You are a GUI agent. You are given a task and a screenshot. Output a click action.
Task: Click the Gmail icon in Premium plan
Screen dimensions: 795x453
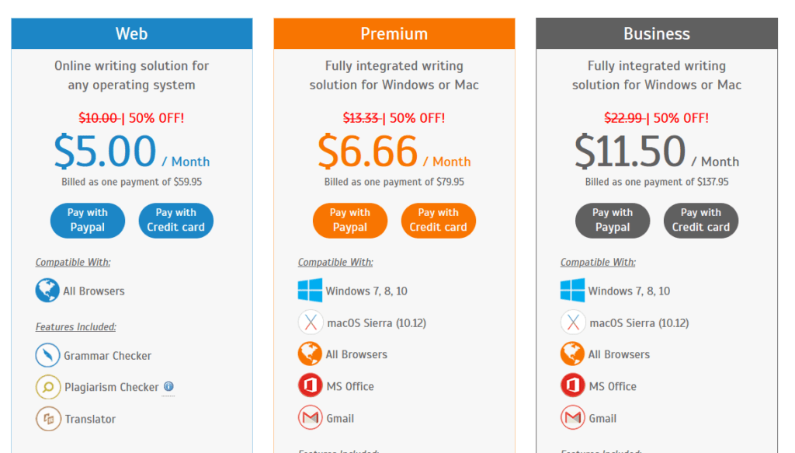(x=310, y=418)
